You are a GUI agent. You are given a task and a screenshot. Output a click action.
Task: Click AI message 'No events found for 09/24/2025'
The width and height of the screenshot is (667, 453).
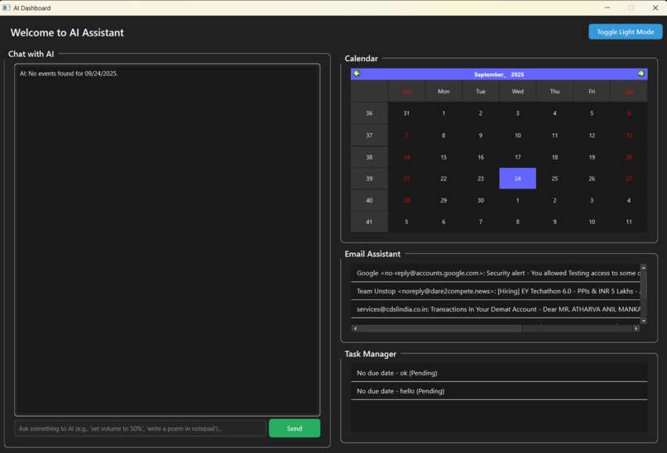[69, 74]
